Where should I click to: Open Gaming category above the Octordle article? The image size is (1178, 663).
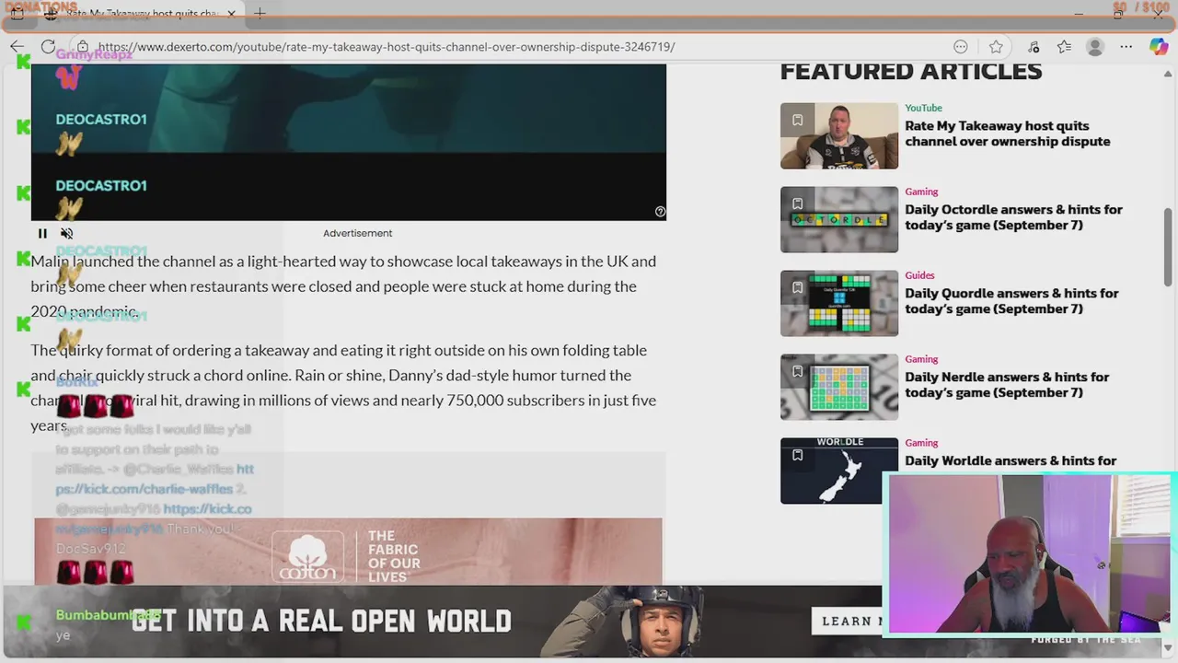pos(921,192)
